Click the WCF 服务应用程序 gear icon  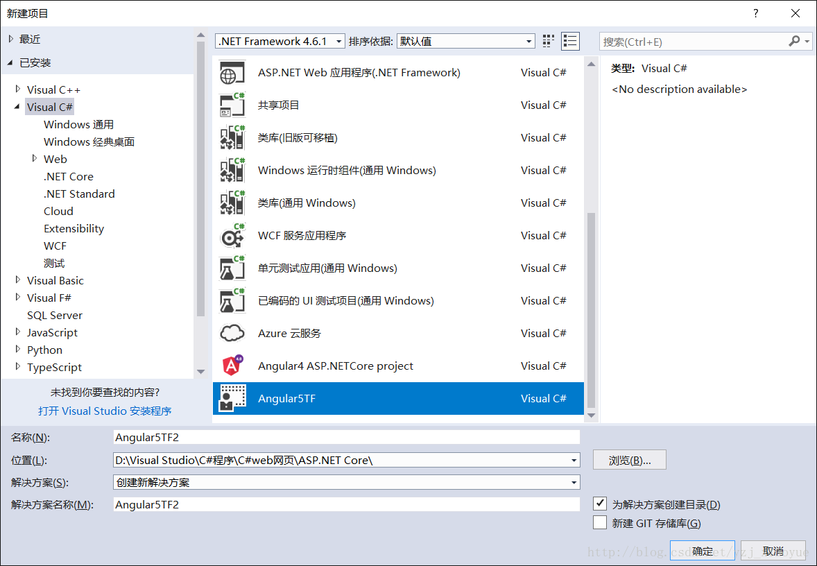(x=232, y=236)
